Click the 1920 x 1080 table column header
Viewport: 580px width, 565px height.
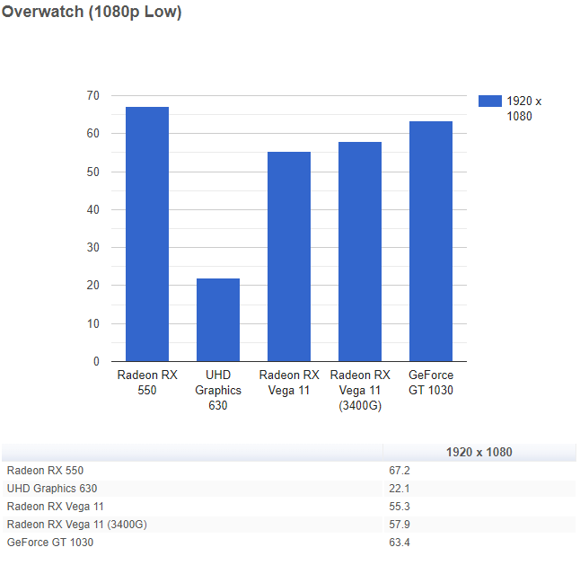coord(479,452)
